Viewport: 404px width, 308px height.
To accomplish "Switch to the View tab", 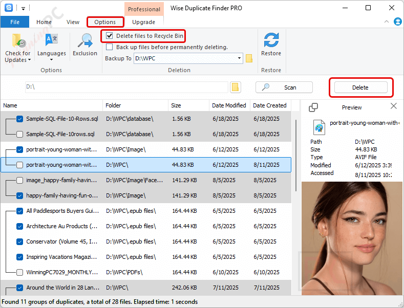I will click(x=73, y=22).
